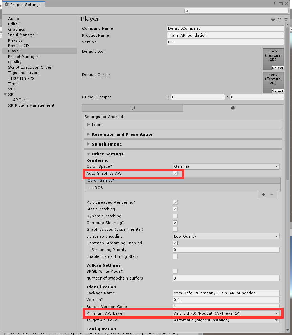This screenshot has width=292, height=335.
Task: Open XR Plug-in Management settings
Action: tap(31, 105)
